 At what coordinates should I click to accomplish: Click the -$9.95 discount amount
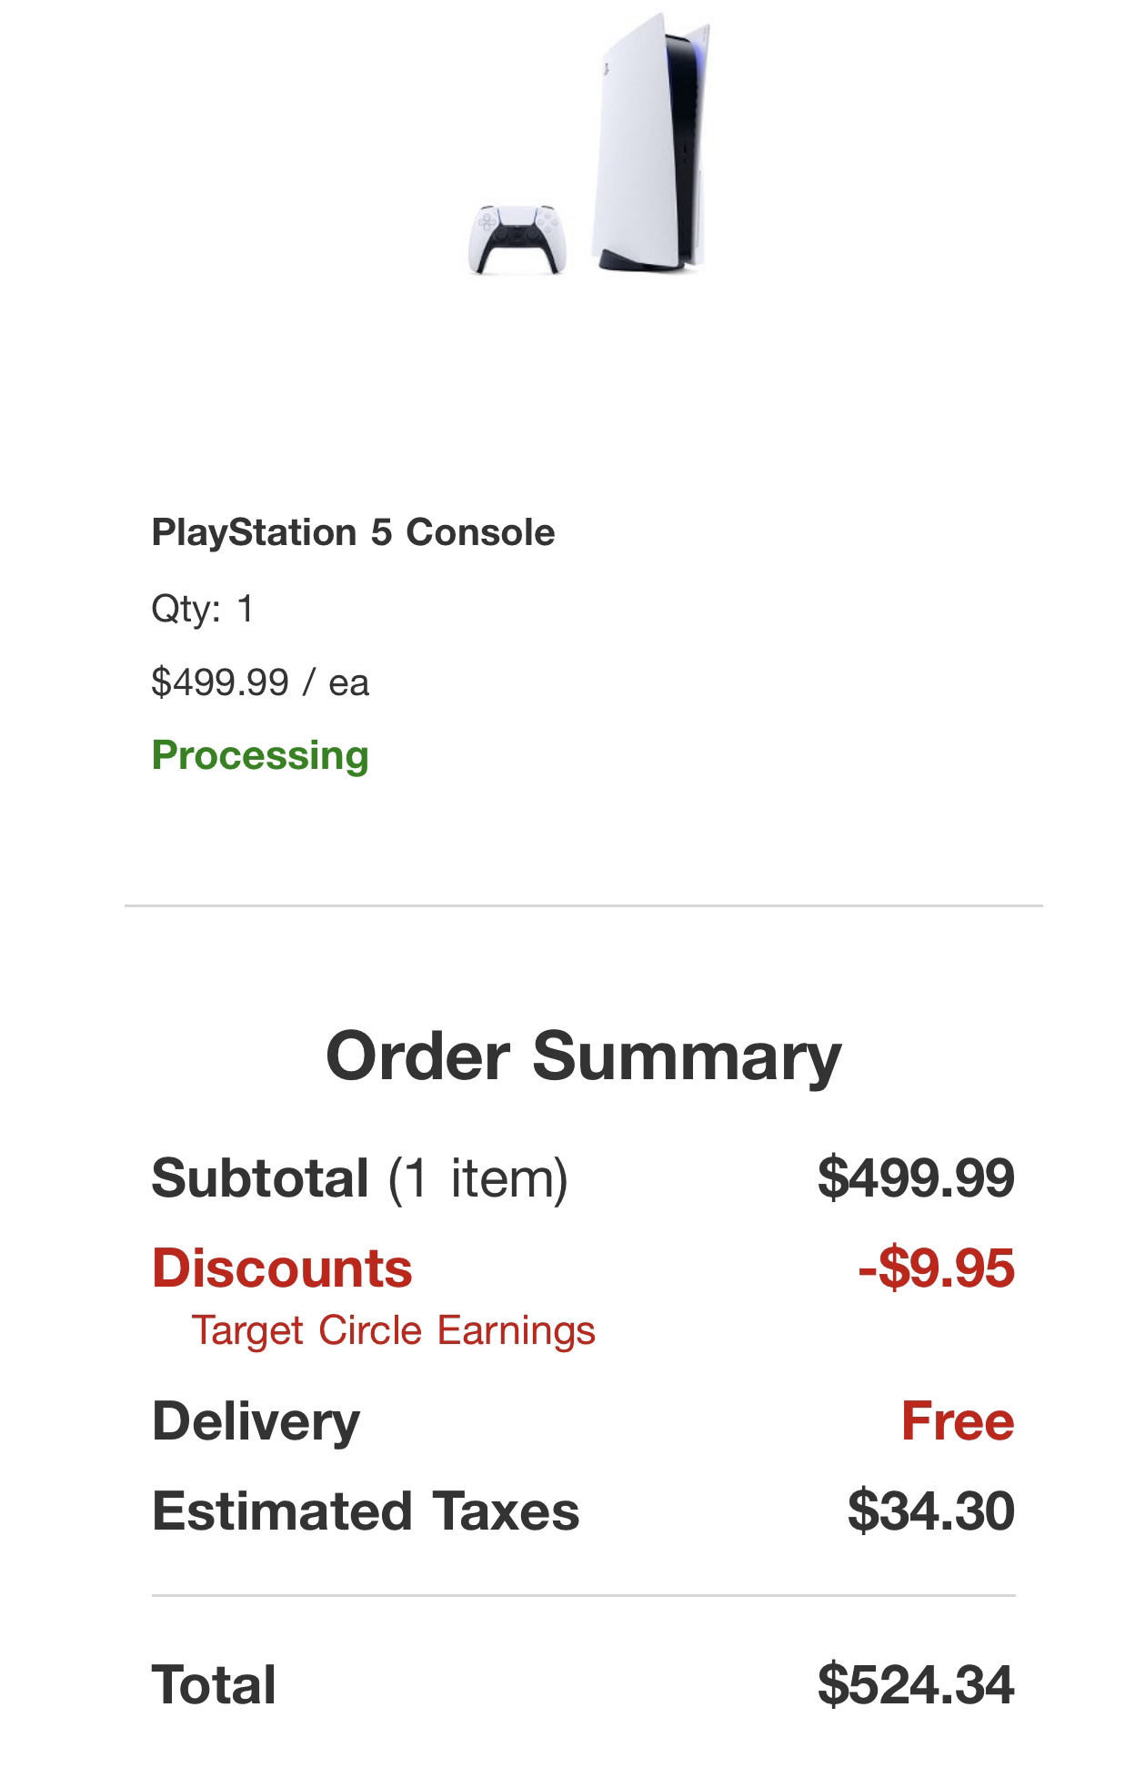click(936, 1268)
